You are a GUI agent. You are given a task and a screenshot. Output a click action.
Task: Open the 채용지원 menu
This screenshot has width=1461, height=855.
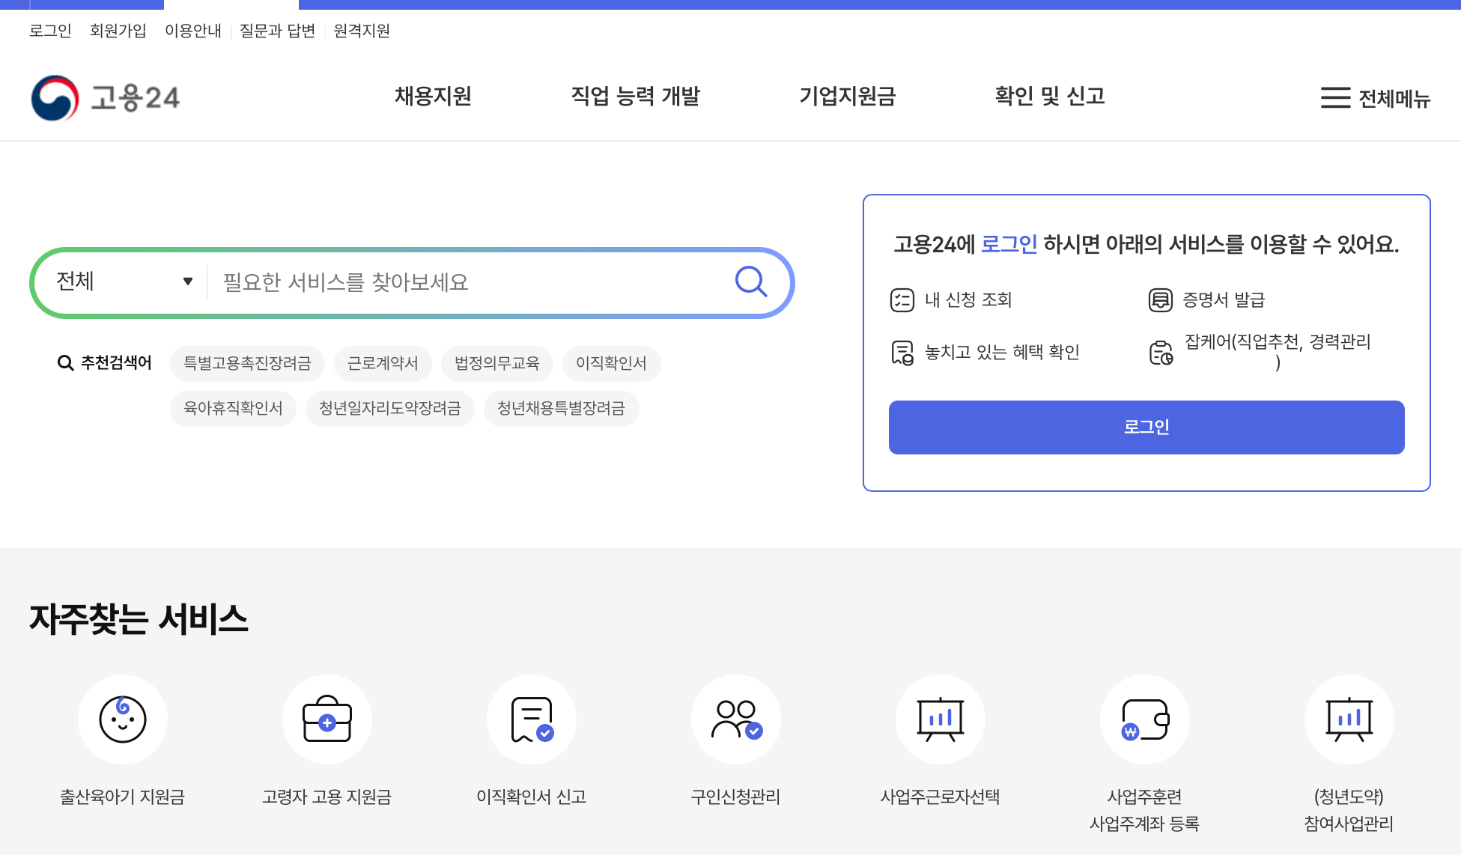pyautogui.click(x=432, y=97)
